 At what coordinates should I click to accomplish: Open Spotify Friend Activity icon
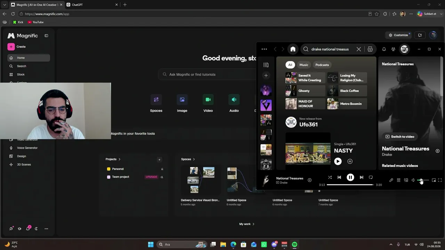393,49
